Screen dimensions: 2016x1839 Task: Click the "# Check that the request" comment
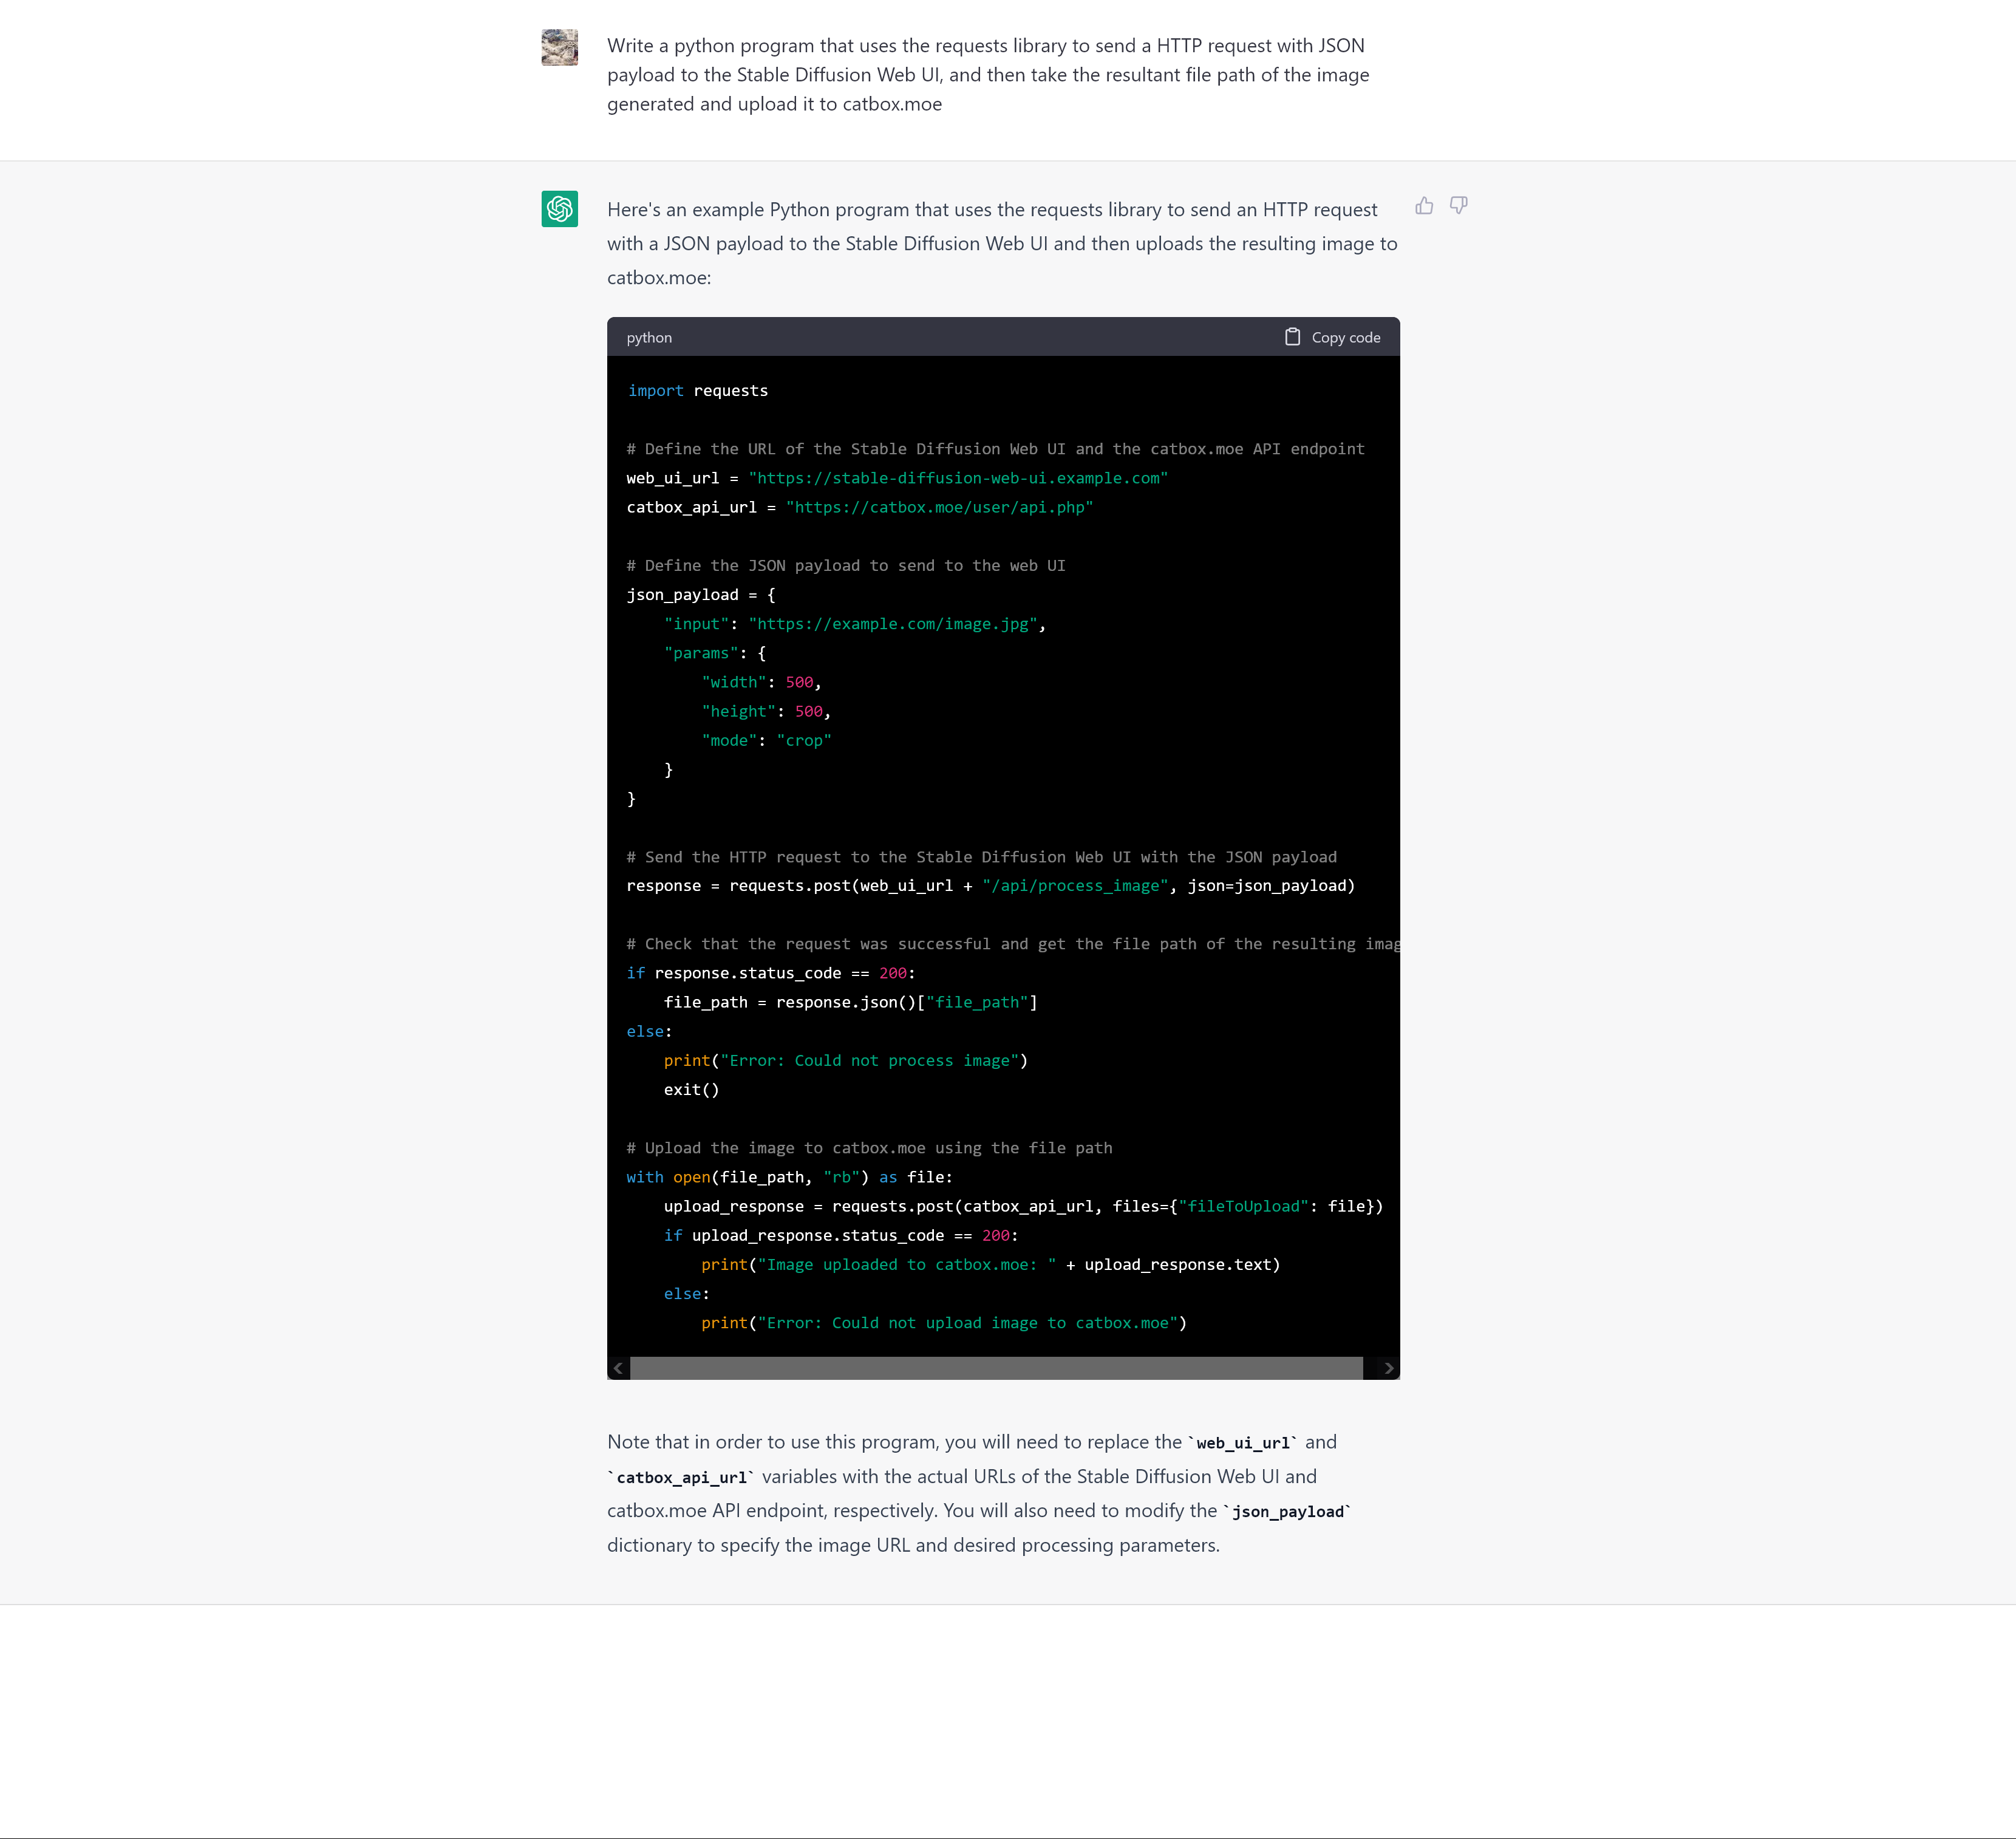click(1013, 944)
